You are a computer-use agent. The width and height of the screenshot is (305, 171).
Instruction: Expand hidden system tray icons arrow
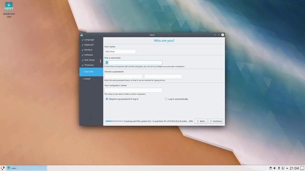pos(287,168)
